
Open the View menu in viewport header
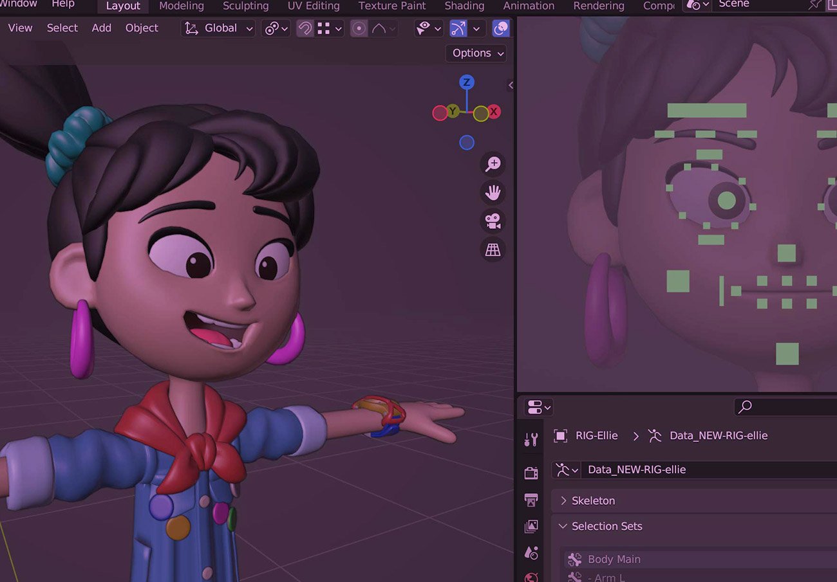click(20, 28)
